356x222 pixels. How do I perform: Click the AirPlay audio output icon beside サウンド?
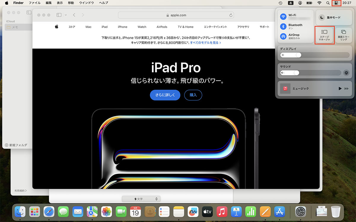pos(346,73)
